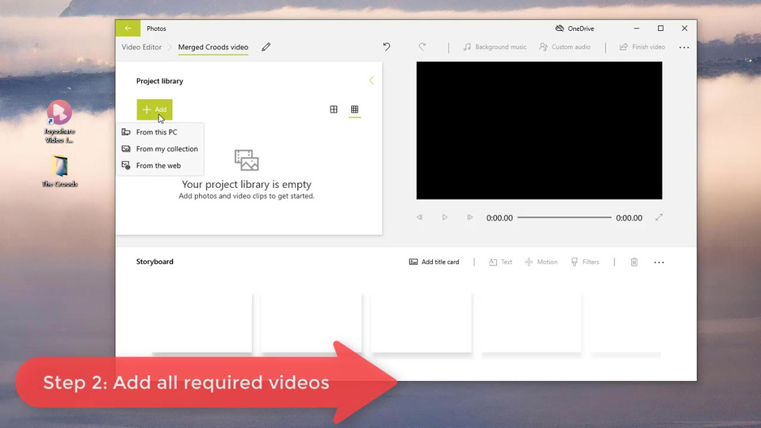Click the Project library heading
Screen dimensions: 761x428
159,81
